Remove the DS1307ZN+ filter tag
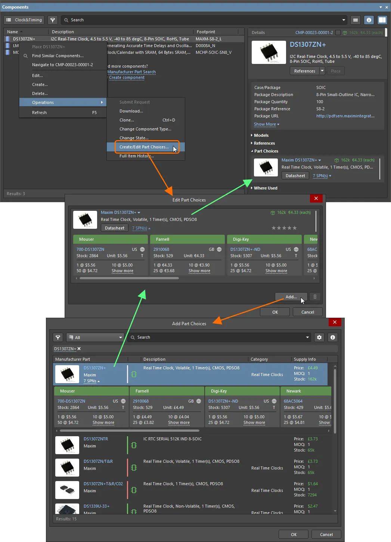This screenshot has height=542, width=391. (79, 348)
